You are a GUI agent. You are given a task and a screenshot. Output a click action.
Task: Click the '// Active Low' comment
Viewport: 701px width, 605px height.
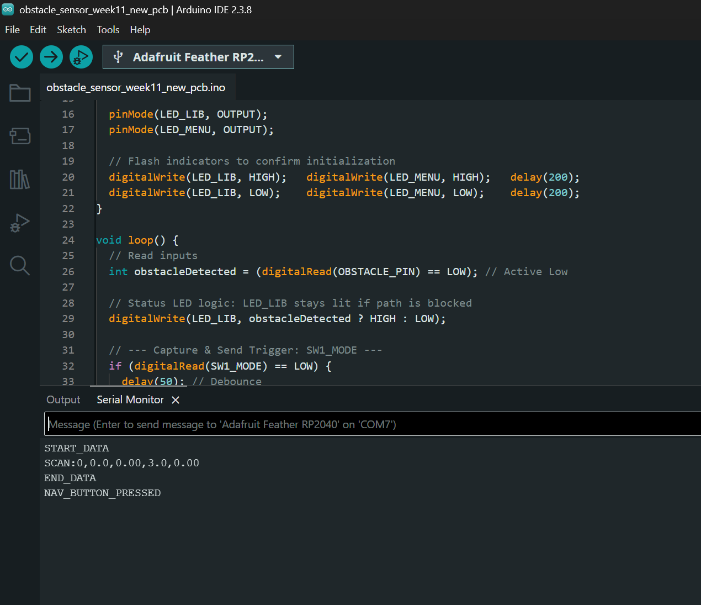pyautogui.click(x=527, y=272)
